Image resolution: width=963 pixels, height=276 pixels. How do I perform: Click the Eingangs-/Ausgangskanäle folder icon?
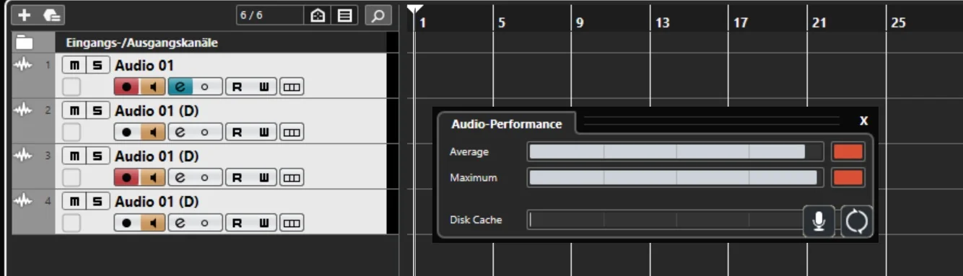click(x=25, y=43)
